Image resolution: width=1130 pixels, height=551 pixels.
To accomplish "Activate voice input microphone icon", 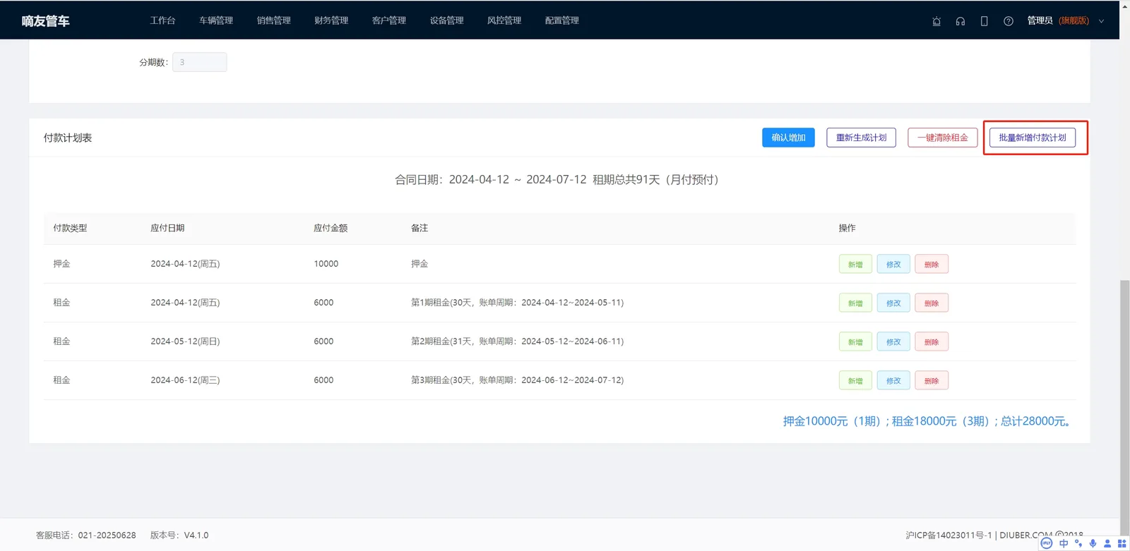I will [1093, 543].
